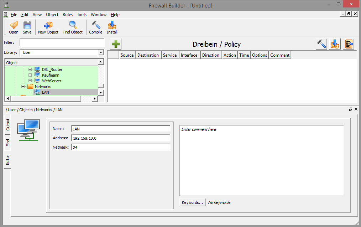Select the Kaufmann host object
361x227 pixels.
(50, 75)
